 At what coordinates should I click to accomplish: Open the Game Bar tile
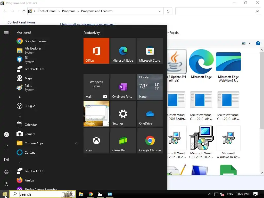click(x=123, y=141)
